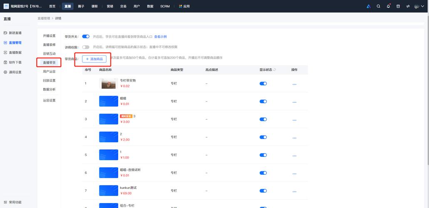Click the vertical page scrollbar
This screenshot has height=208, width=429.
click(x=428, y=90)
